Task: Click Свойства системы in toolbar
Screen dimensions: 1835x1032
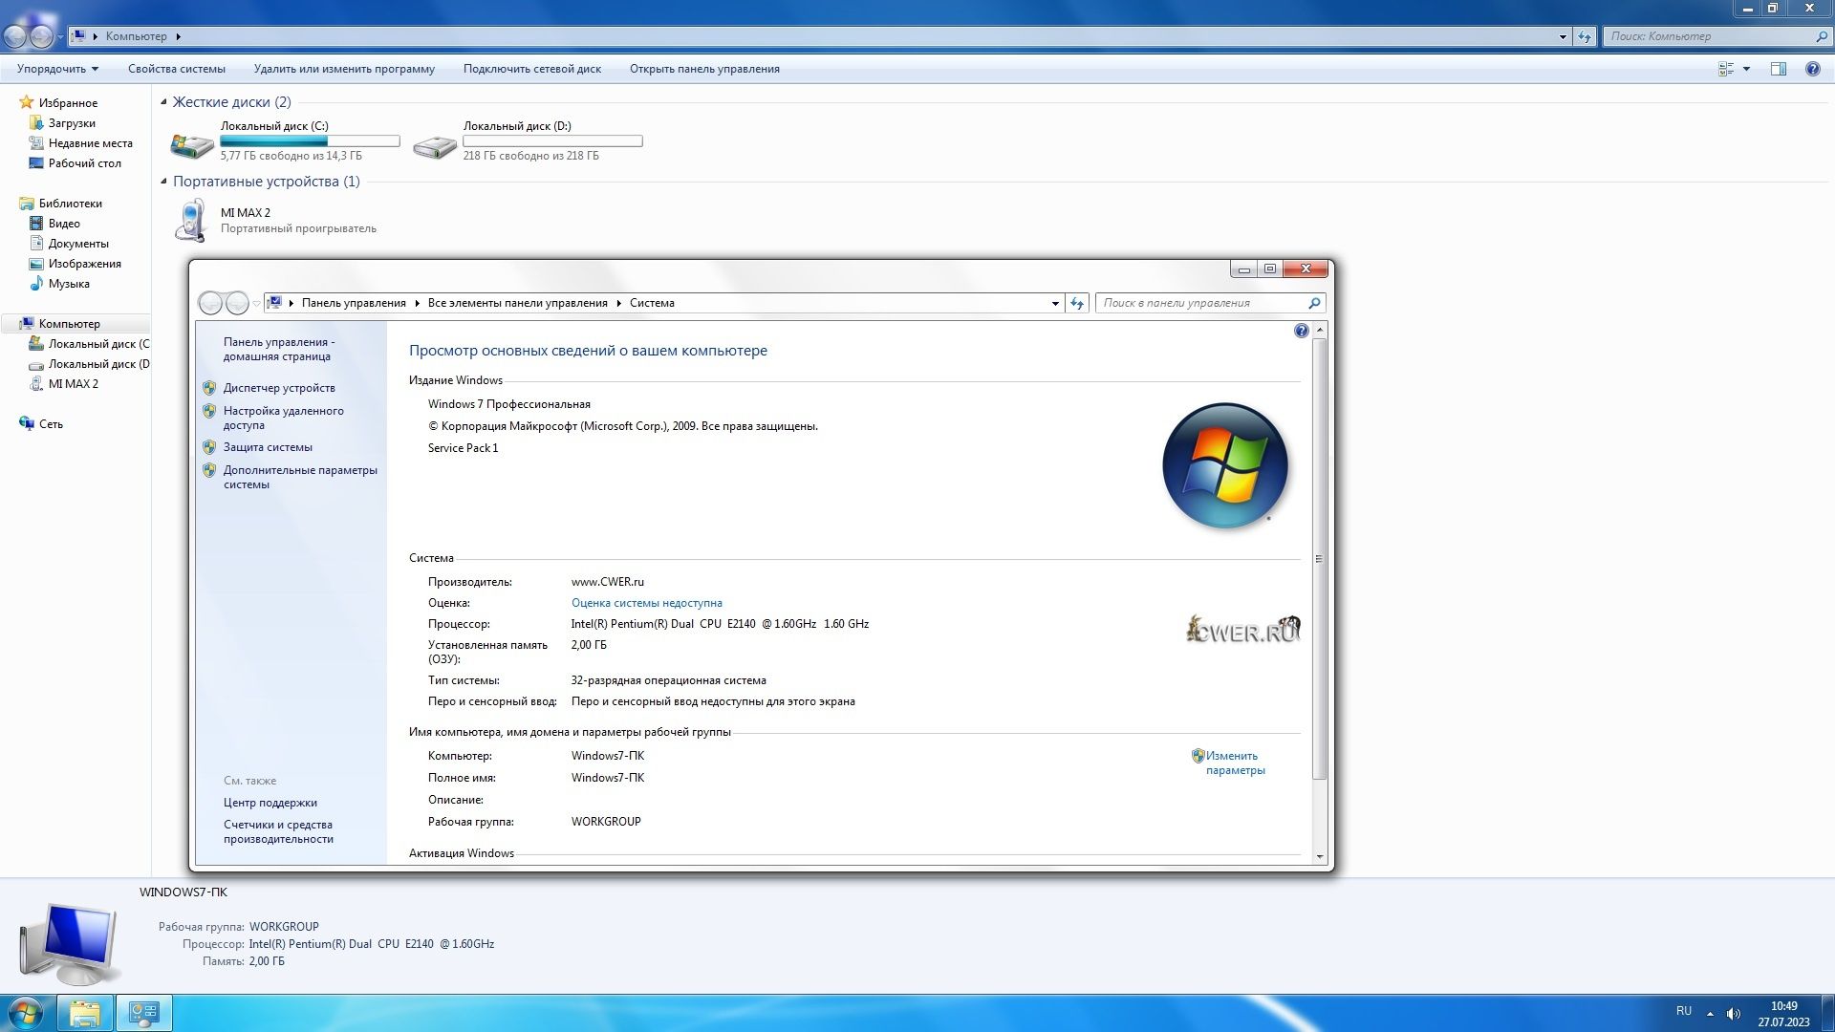Action: tap(177, 69)
